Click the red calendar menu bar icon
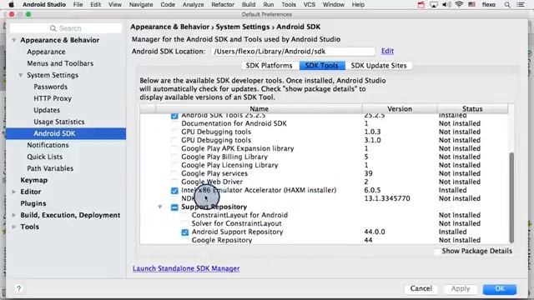Viewport: 534px width, 300px height. click(x=421, y=5)
